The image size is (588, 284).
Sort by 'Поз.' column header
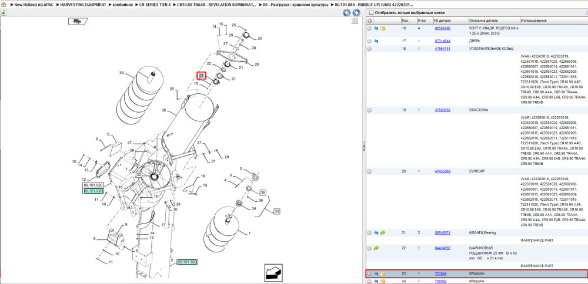coord(405,21)
